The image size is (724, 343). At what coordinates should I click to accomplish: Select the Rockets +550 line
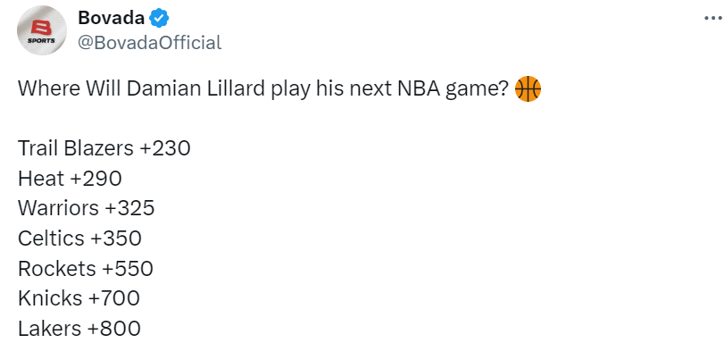pyautogui.click(x=86, y=269)
